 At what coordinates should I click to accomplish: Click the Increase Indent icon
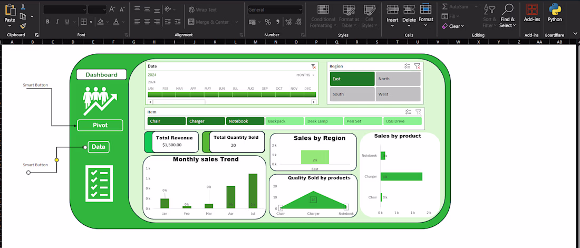[177, 22]
